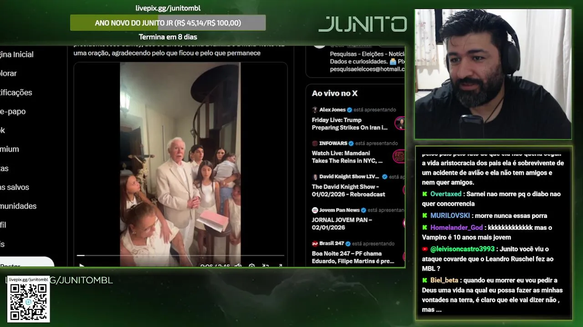
Task: Open Premium in the X sidebar
Action: click(10, 149)
